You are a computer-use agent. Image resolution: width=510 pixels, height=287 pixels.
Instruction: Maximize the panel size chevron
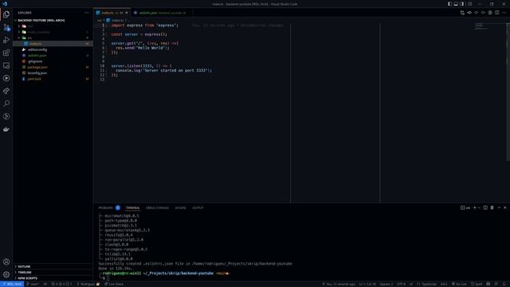(x=499, y=207)
